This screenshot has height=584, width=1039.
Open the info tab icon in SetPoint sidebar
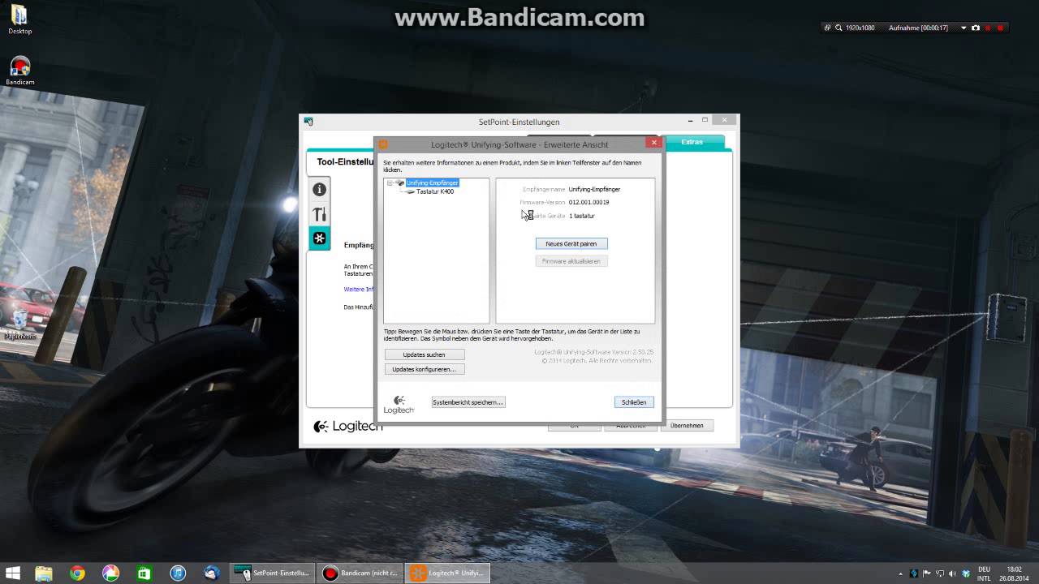[x=319, y=189]
